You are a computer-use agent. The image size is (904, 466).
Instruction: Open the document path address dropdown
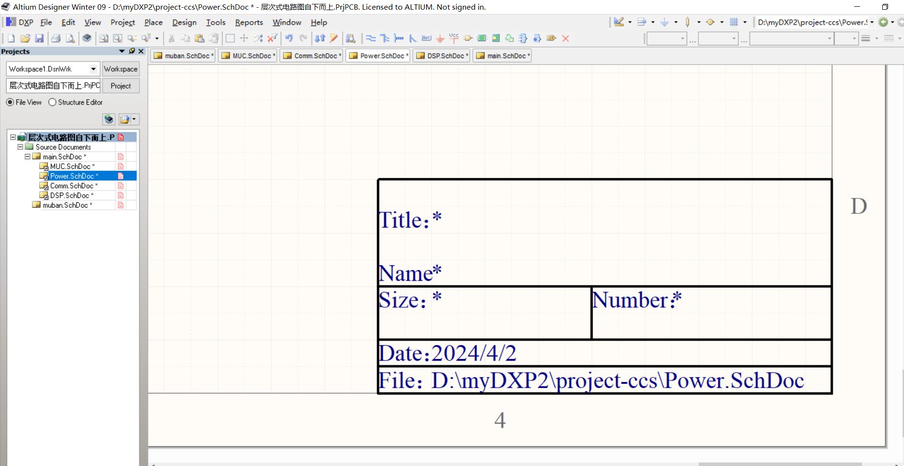[x=872, y=22]
